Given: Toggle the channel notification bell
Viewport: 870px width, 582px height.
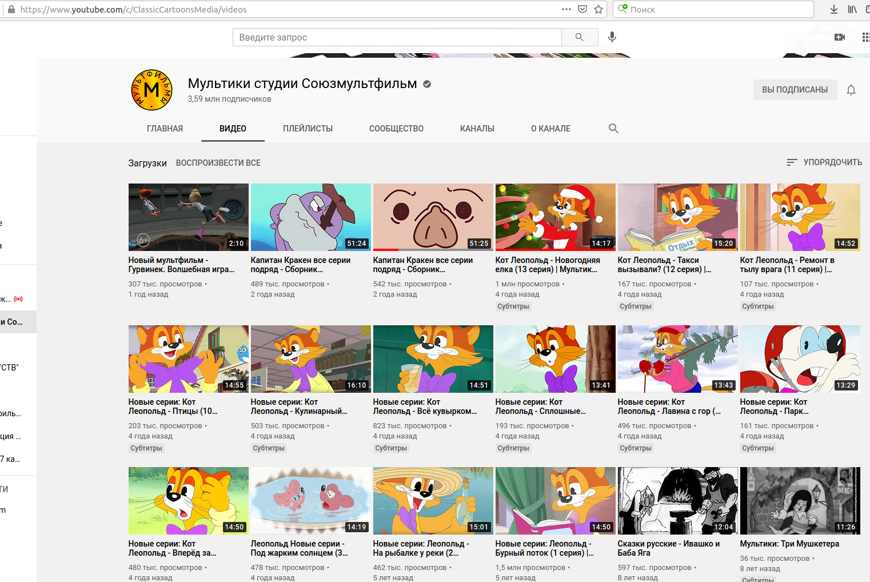Looking at the screenshot, I should (x=851, y=90).
